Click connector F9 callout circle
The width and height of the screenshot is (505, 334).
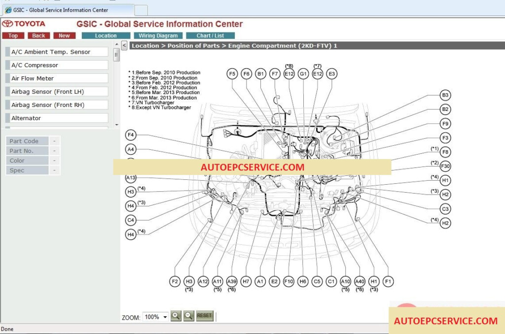(445, 124)
